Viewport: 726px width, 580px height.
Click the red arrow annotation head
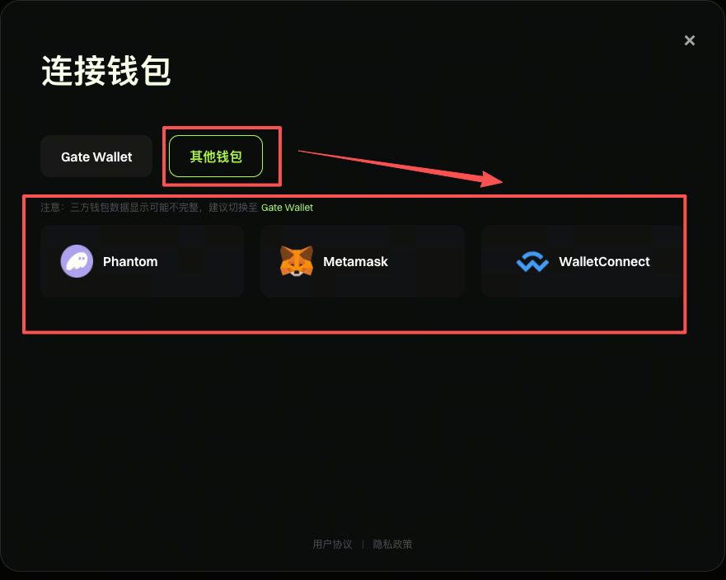coord(492,179)
